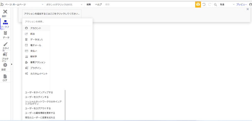Select the 要素アクション category
This screenshot has width=252, height=121.
[x=36, y=62]
